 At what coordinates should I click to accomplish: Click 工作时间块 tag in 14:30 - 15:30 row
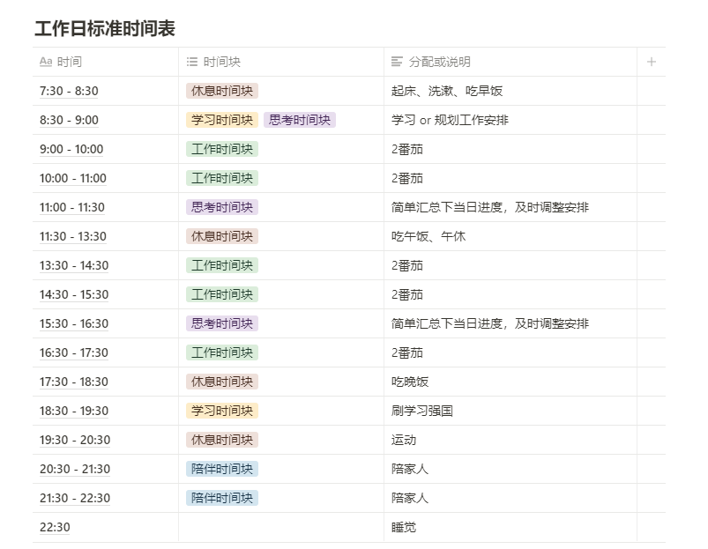pyautogui.click(x=221, y=294)
